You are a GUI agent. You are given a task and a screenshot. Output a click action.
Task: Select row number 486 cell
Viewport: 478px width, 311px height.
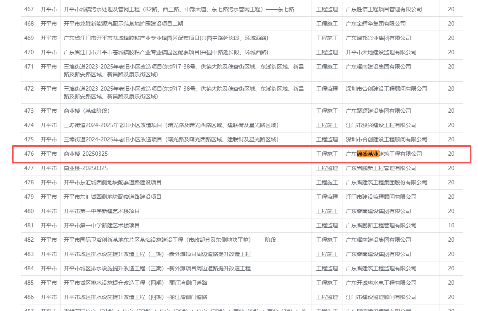pos(29,297)
